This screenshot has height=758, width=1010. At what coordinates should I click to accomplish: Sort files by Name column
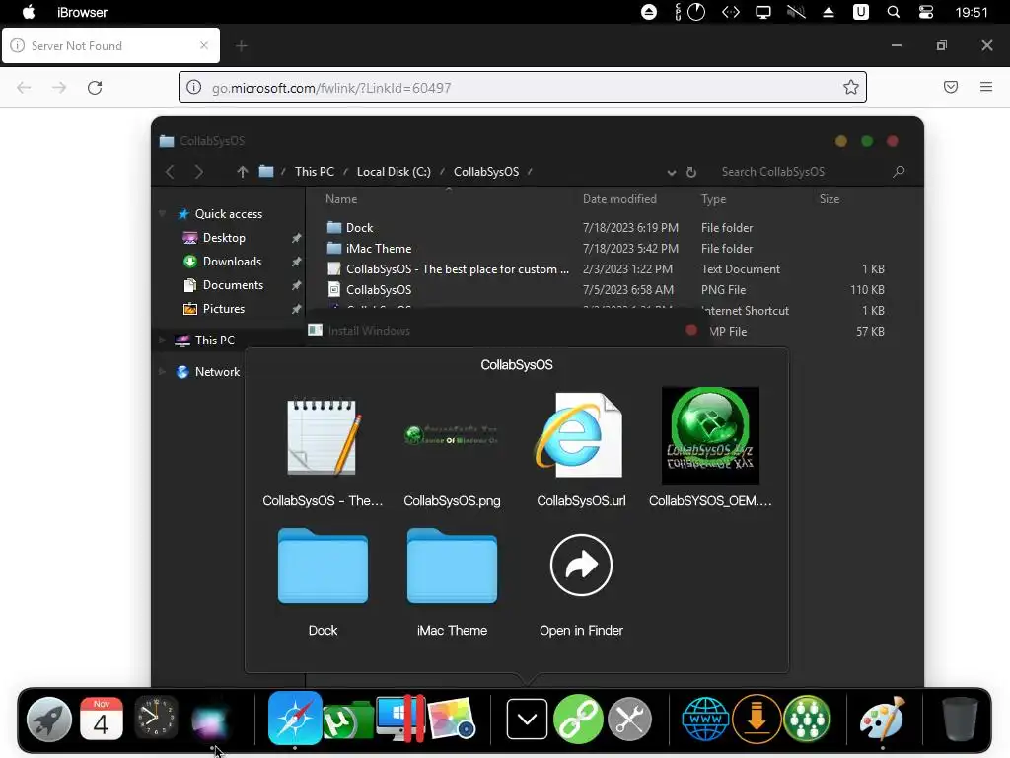(x=341, y=199)
